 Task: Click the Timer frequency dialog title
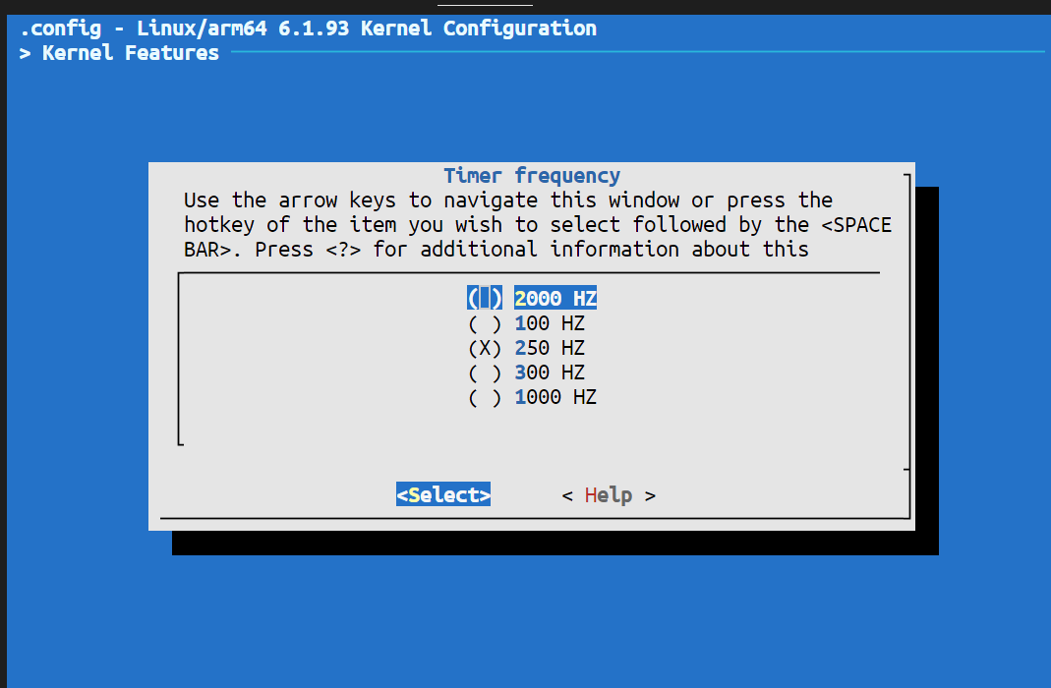point(532,176)
